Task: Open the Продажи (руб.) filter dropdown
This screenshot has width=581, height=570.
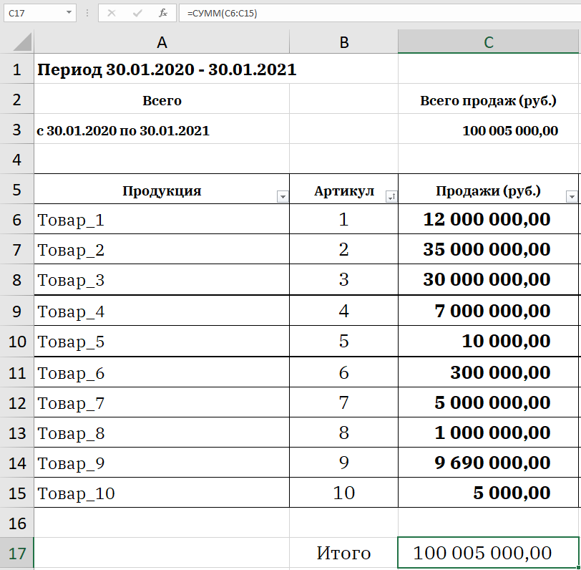Action: tap(571, 196)
